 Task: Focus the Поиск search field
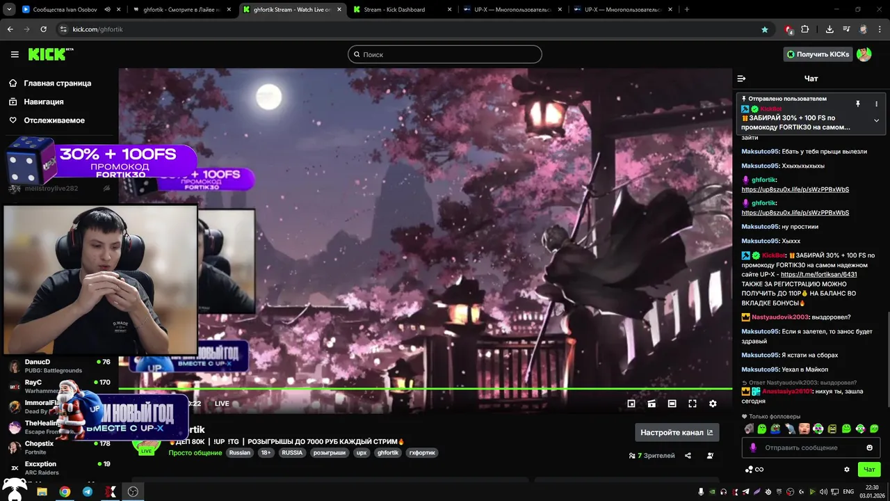pyautogui.click(x=445, y=54)
